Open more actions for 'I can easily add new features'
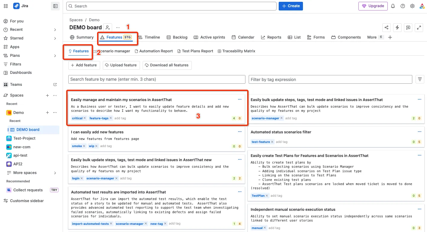 (240, 132)
